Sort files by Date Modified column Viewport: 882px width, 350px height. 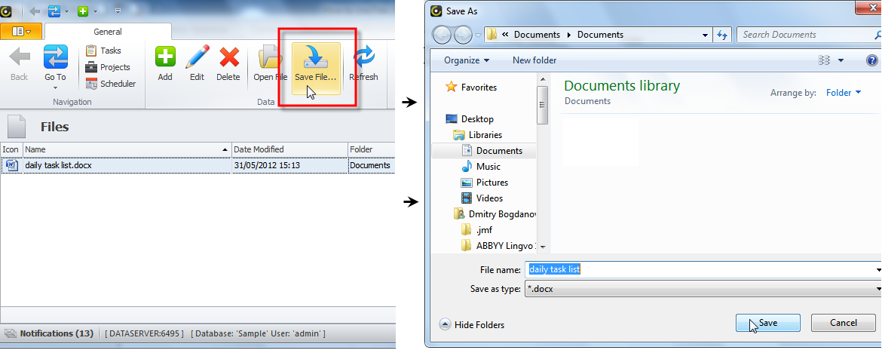coord(289,149)
